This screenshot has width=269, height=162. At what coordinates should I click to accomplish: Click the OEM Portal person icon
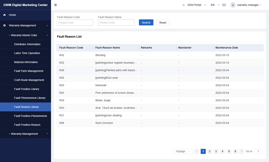(x=183, y=5)
